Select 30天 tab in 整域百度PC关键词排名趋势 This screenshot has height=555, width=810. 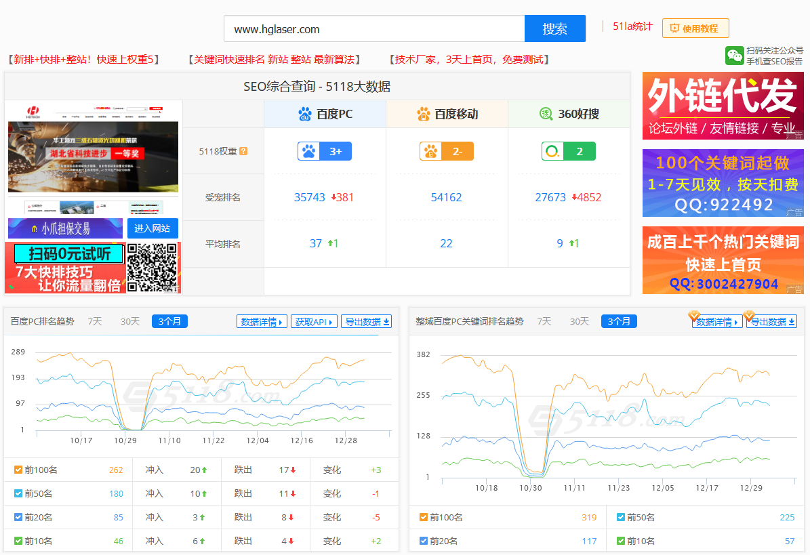click(580, 322)
